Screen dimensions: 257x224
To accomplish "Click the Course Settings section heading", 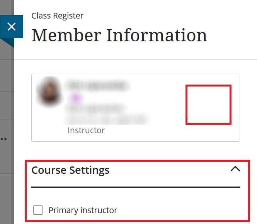I will (x=70, y=170).
